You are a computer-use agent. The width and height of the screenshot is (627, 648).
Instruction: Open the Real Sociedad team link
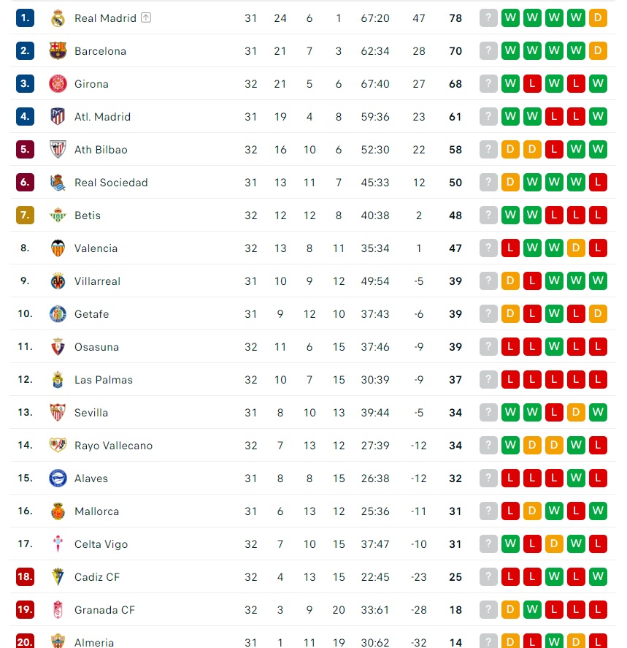point(111,182)
